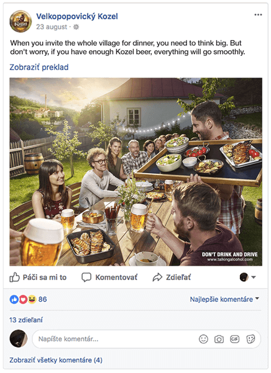
Task: Expand the Najlepšie komentáre sort dropdown
Action: (224, 299)
